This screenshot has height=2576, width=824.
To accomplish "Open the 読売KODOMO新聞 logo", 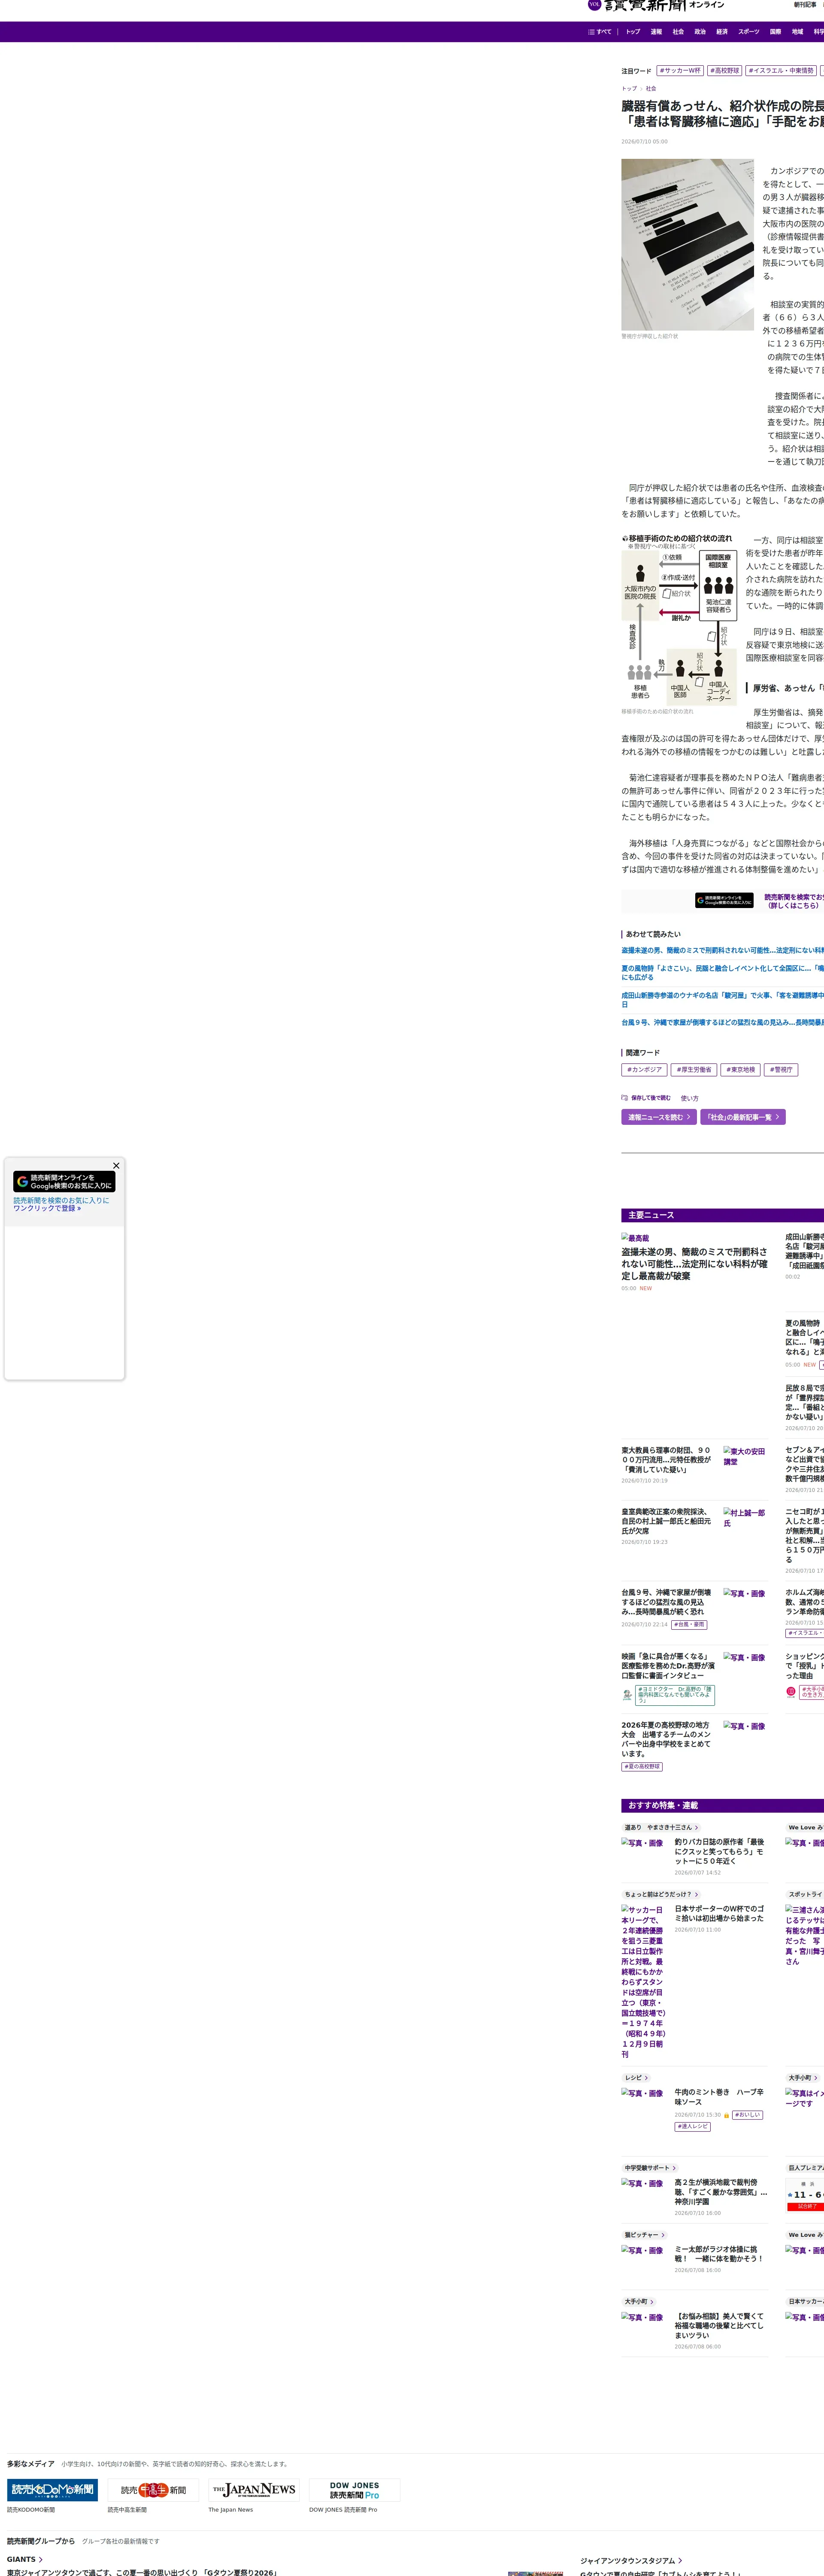I will click(x=52, y=2490).
